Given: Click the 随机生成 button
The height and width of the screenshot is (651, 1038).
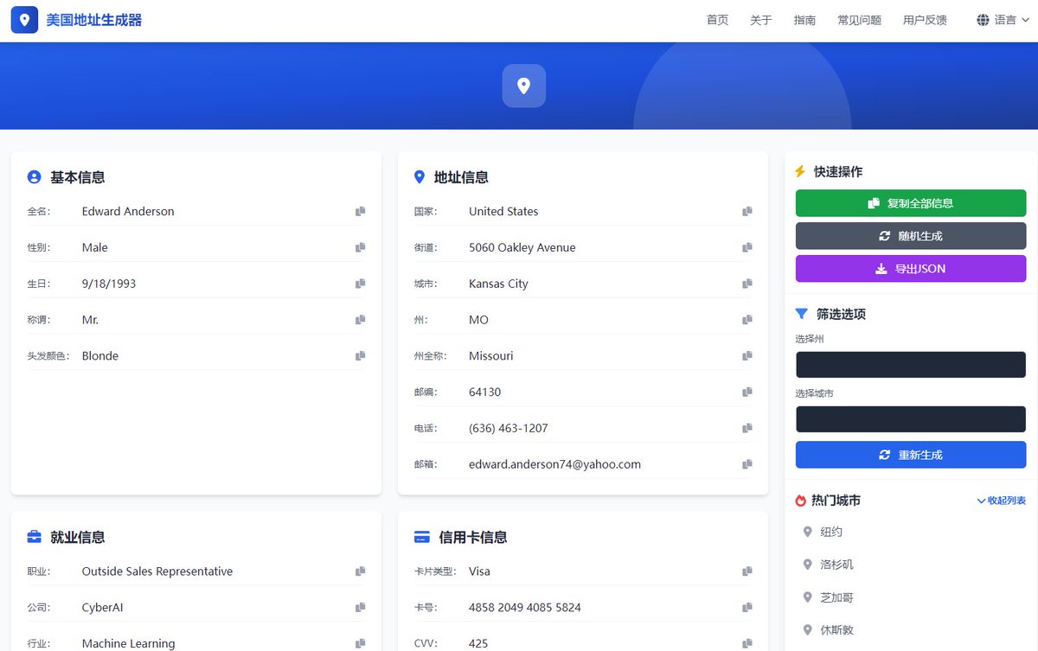Looking at the screenshot, I should coord(911,236).
